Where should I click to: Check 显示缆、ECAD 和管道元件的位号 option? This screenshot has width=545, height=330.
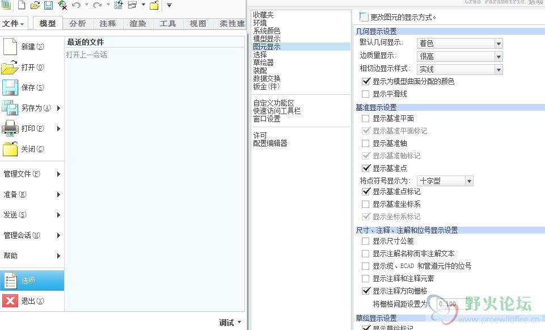[366, 266]
